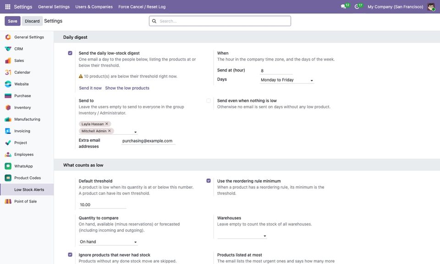Uncheck Send the daily low-stock digest
440x264 pixels.
pos(70,53)
